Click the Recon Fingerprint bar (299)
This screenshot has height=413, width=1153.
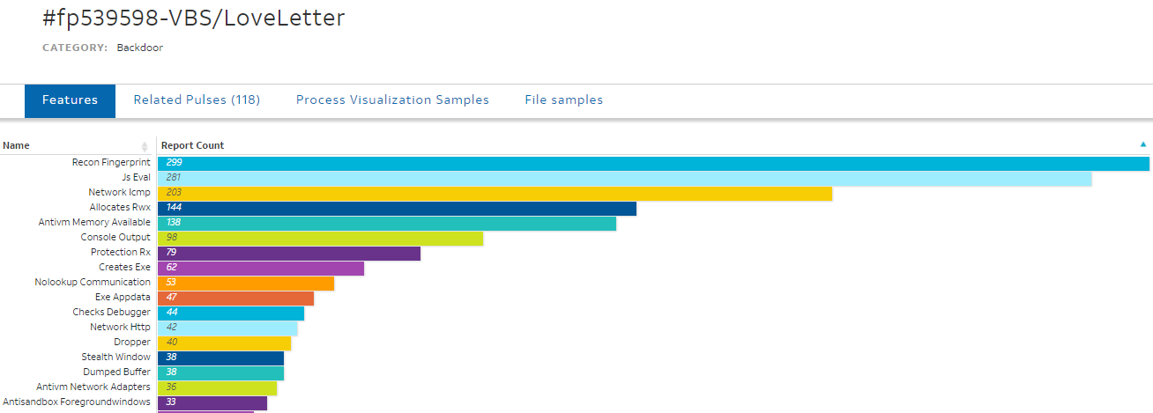(652, 163)
